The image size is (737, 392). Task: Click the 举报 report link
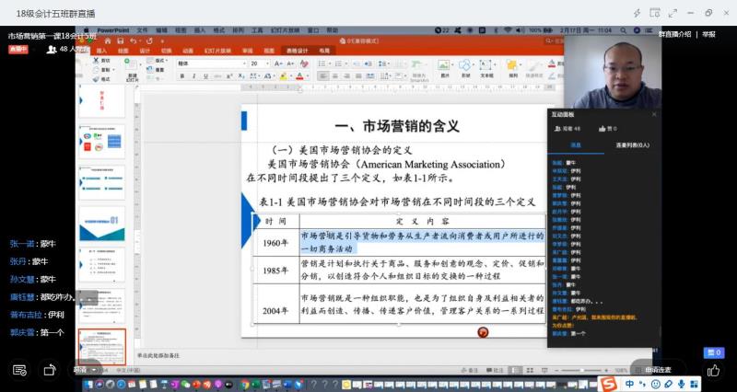pyautogui.click(x=708, y=34)
